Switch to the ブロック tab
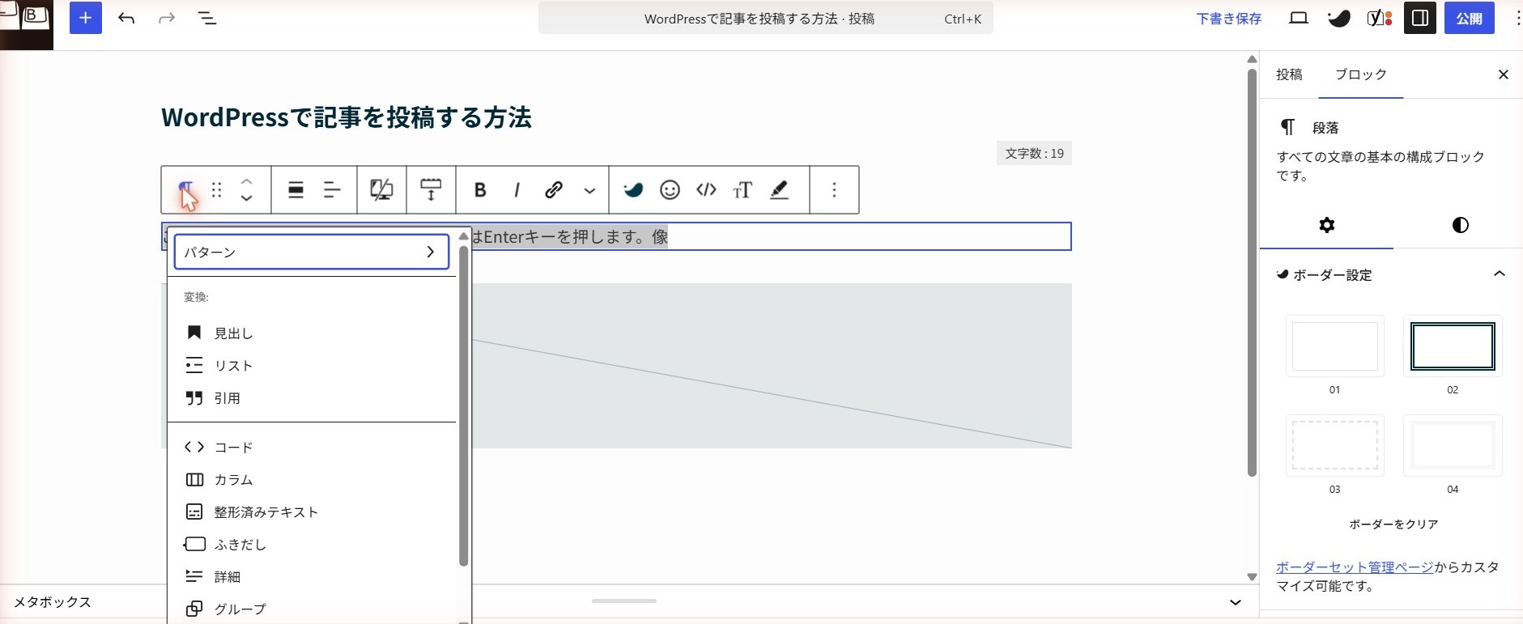1523x624 pixels. pyautogui.click(x=1361, y=74)
